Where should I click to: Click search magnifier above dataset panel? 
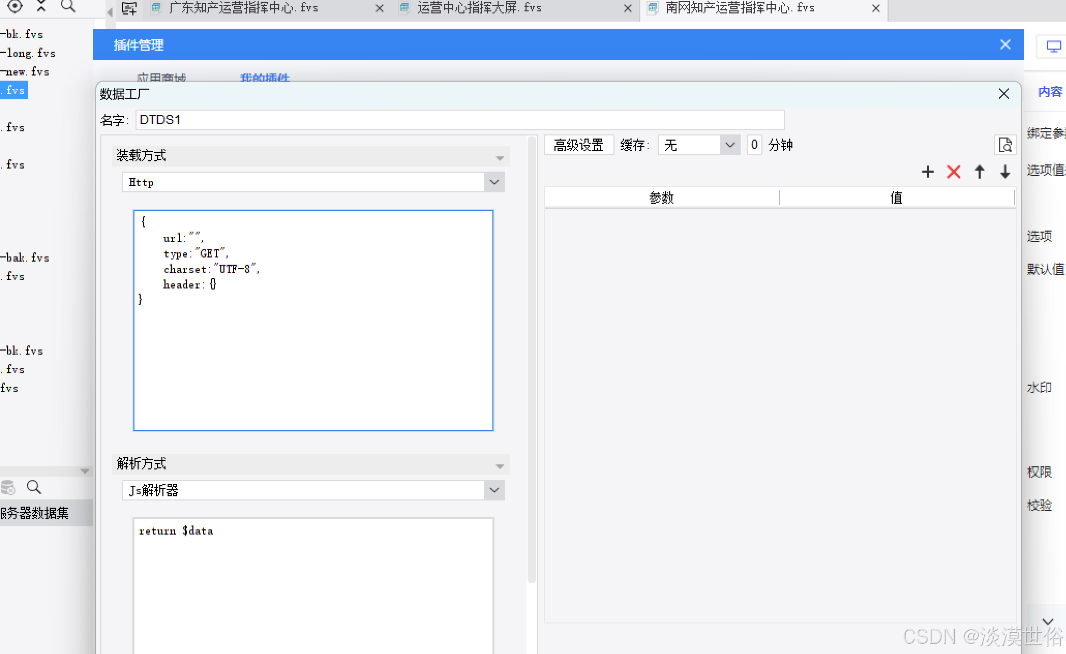tap(34, 487)
